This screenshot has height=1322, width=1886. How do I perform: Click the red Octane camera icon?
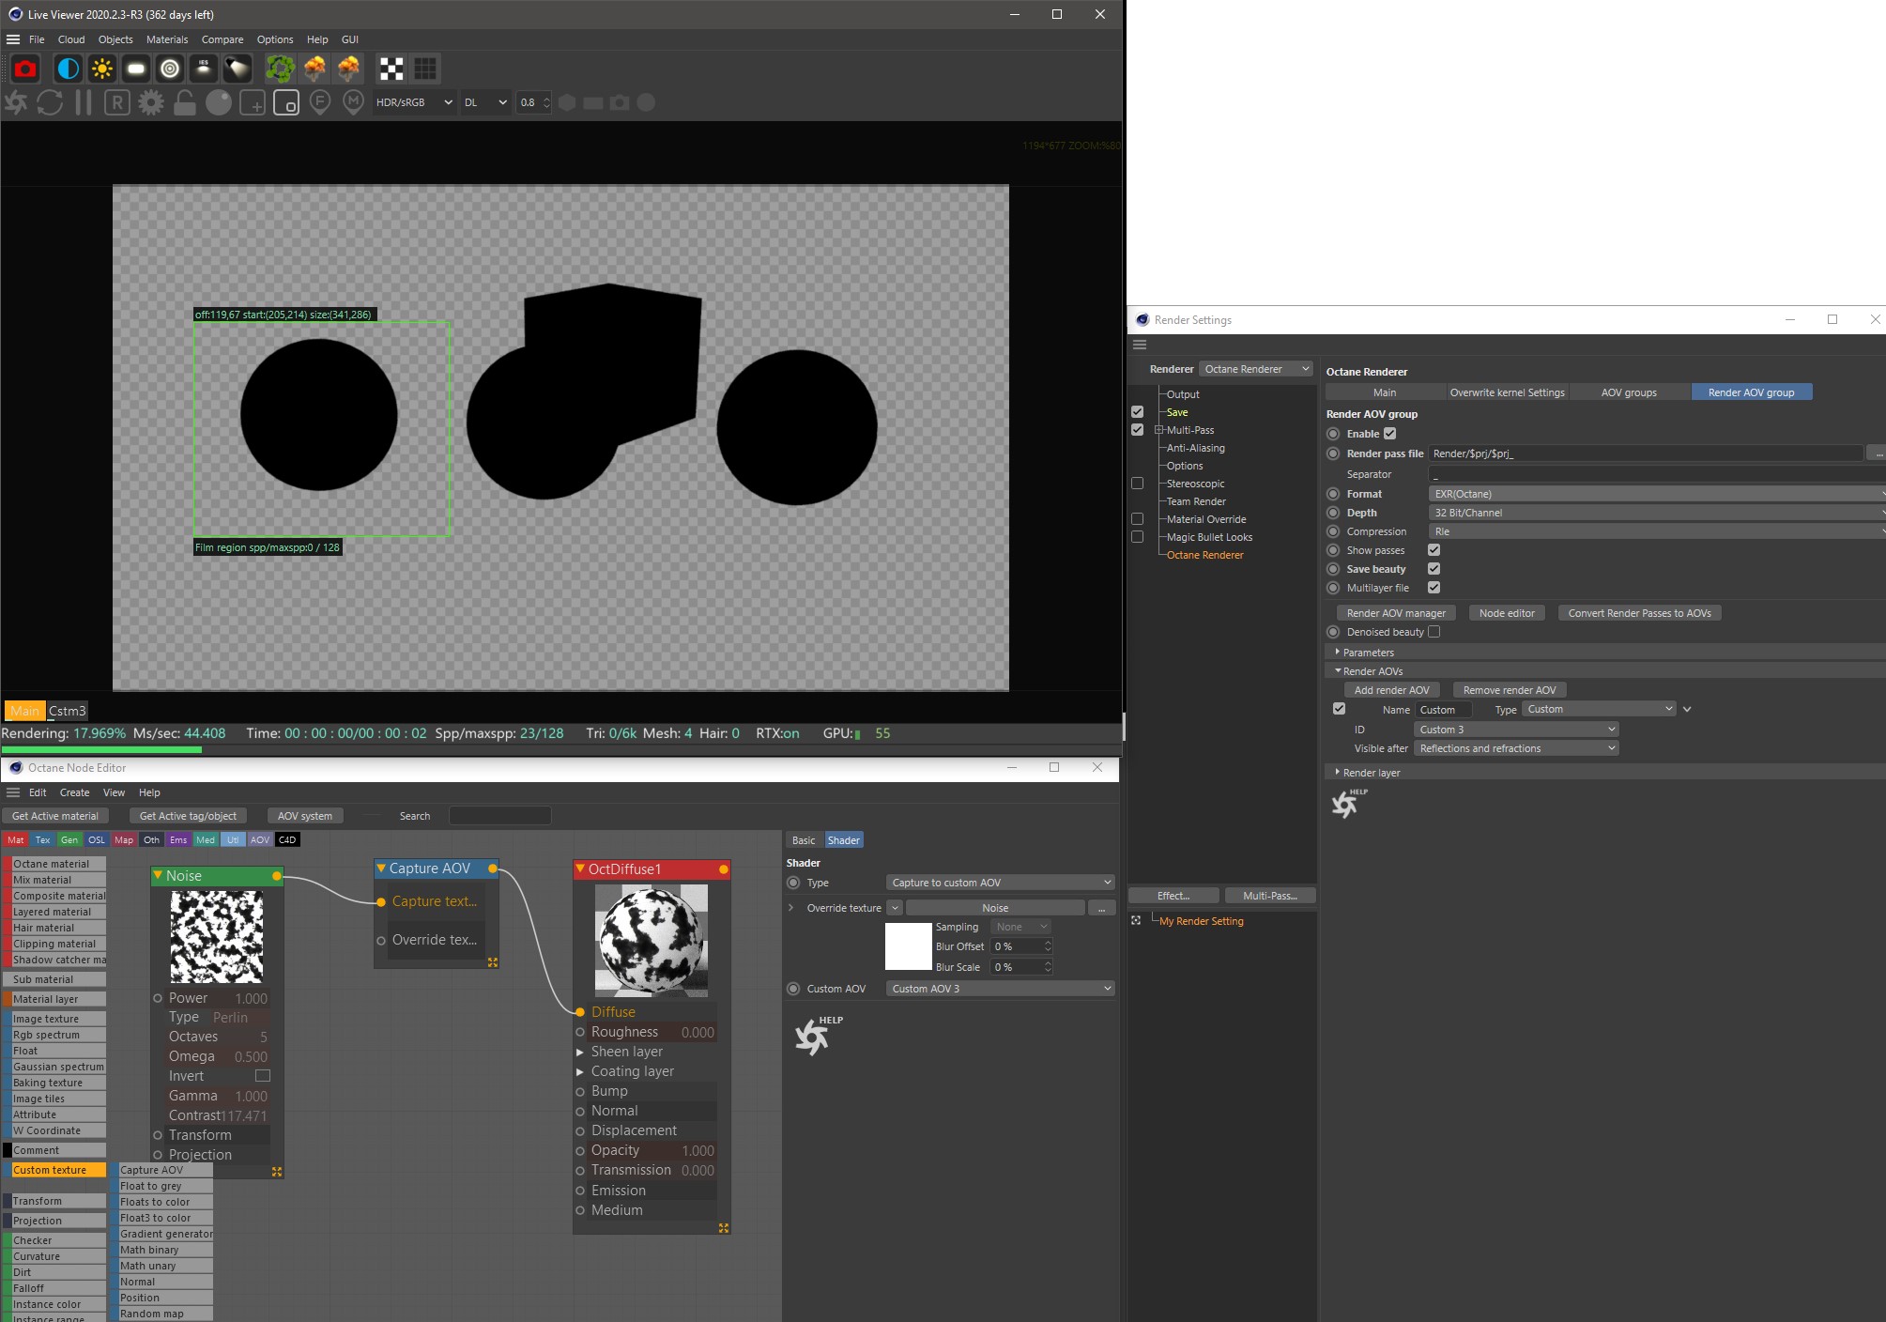click(25, 69)
